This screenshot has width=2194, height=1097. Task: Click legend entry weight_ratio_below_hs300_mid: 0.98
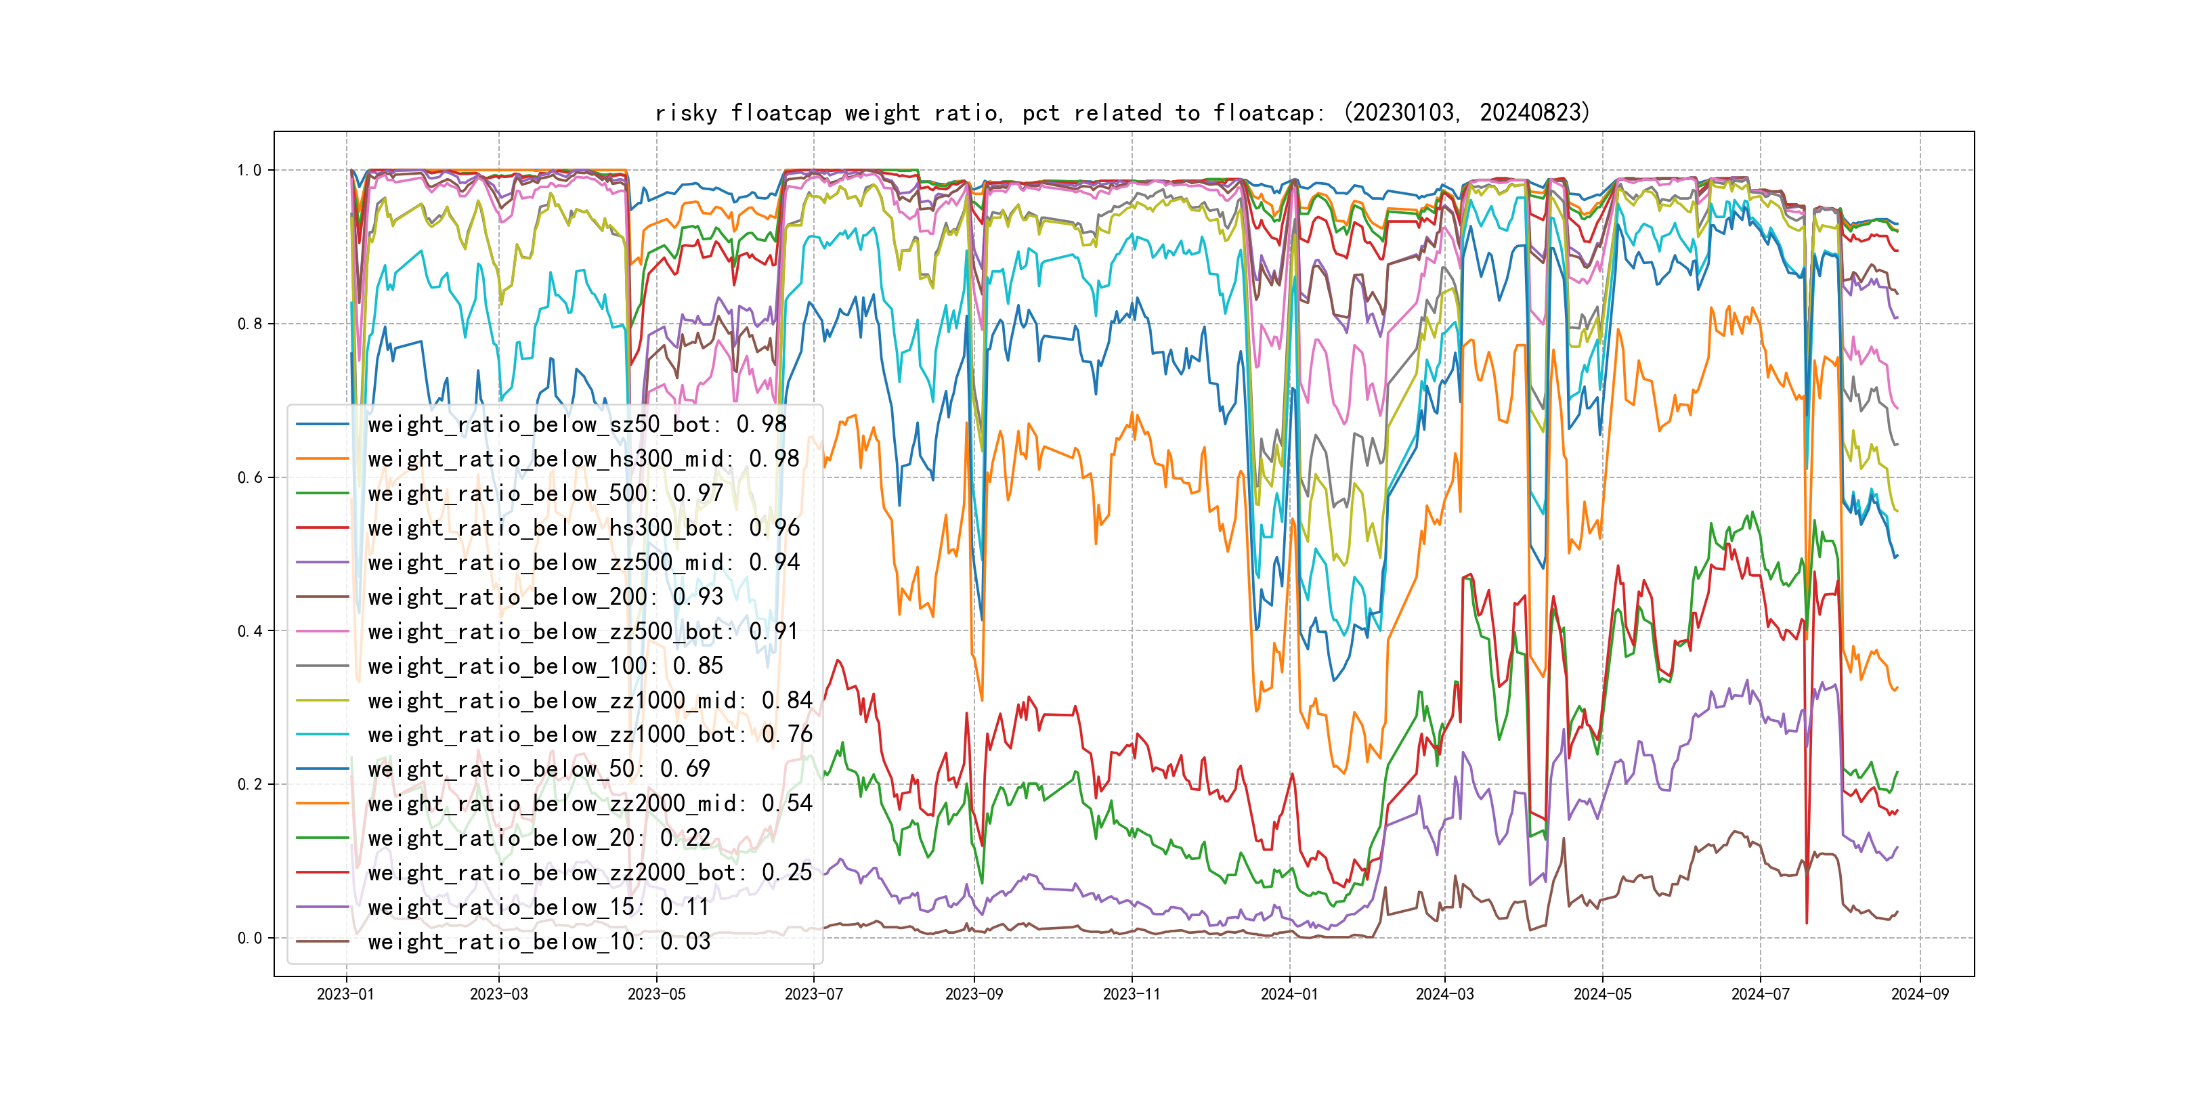click(584, 459)
